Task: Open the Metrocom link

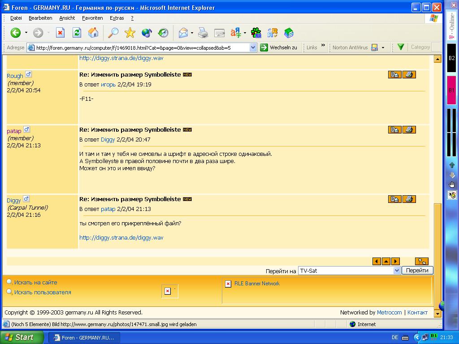Action: tap(390, 312)
